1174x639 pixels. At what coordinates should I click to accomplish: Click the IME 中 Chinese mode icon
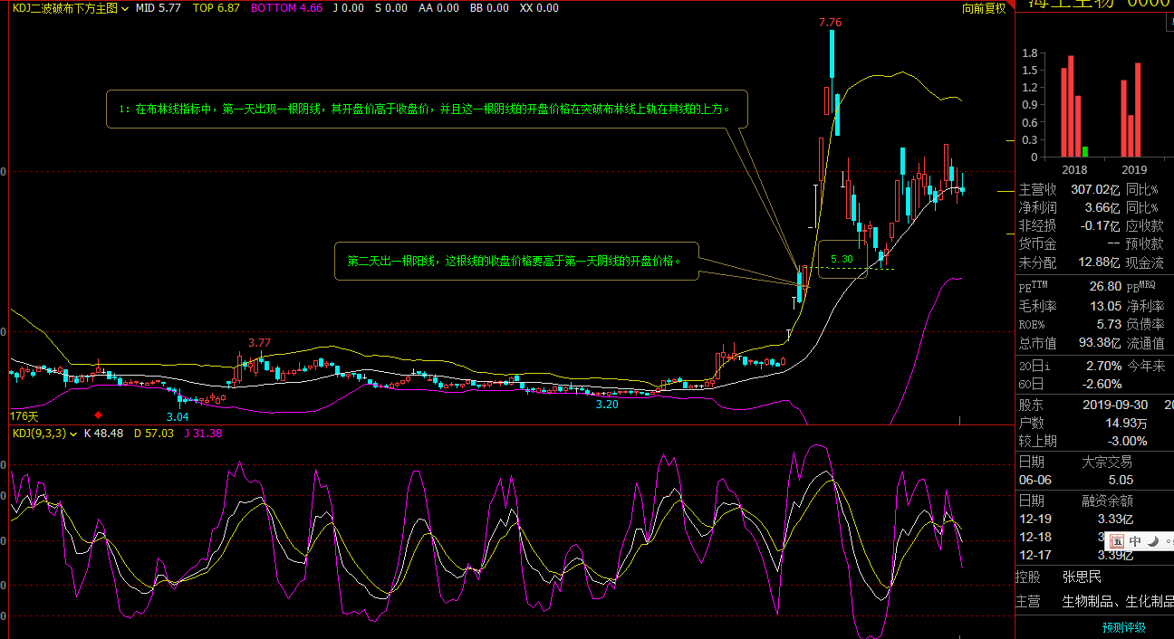click(1136, 540)
